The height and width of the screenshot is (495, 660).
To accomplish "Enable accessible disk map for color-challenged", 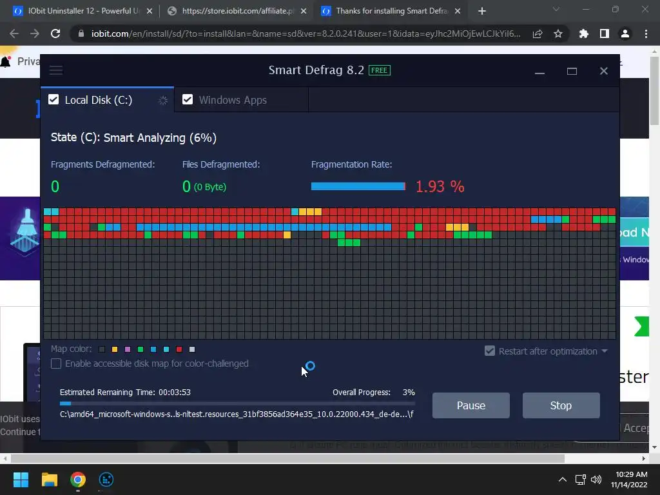I will point(56,364).
